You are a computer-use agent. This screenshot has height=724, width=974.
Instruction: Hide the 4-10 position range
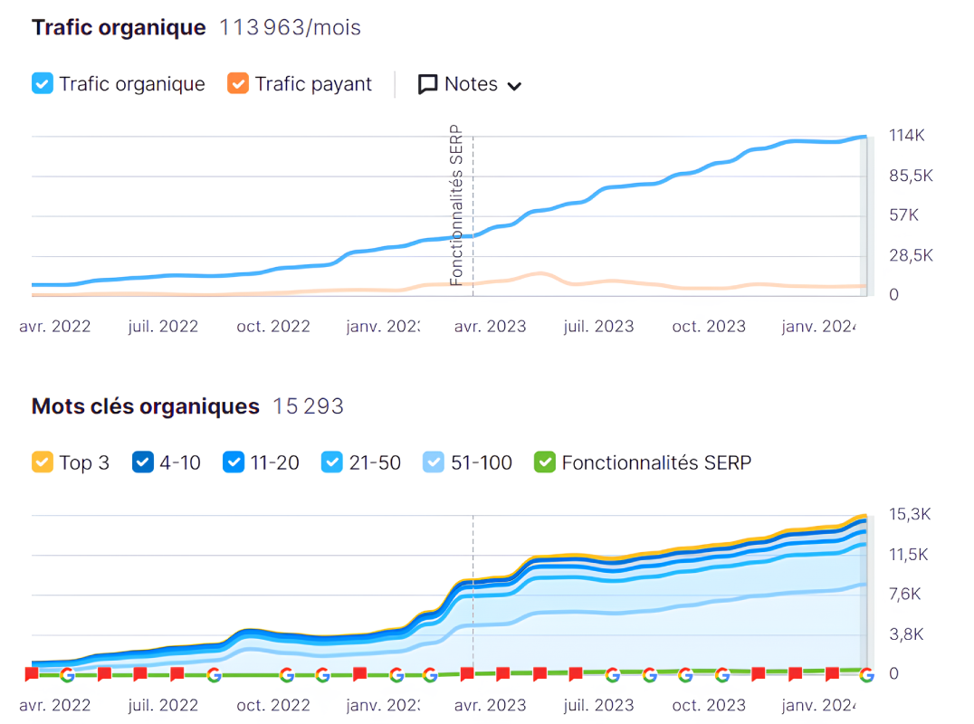[143, 462]
